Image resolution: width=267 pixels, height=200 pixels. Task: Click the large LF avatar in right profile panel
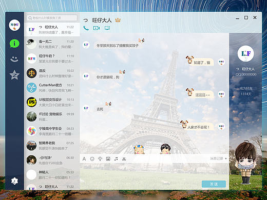click(x=246, y=54)
